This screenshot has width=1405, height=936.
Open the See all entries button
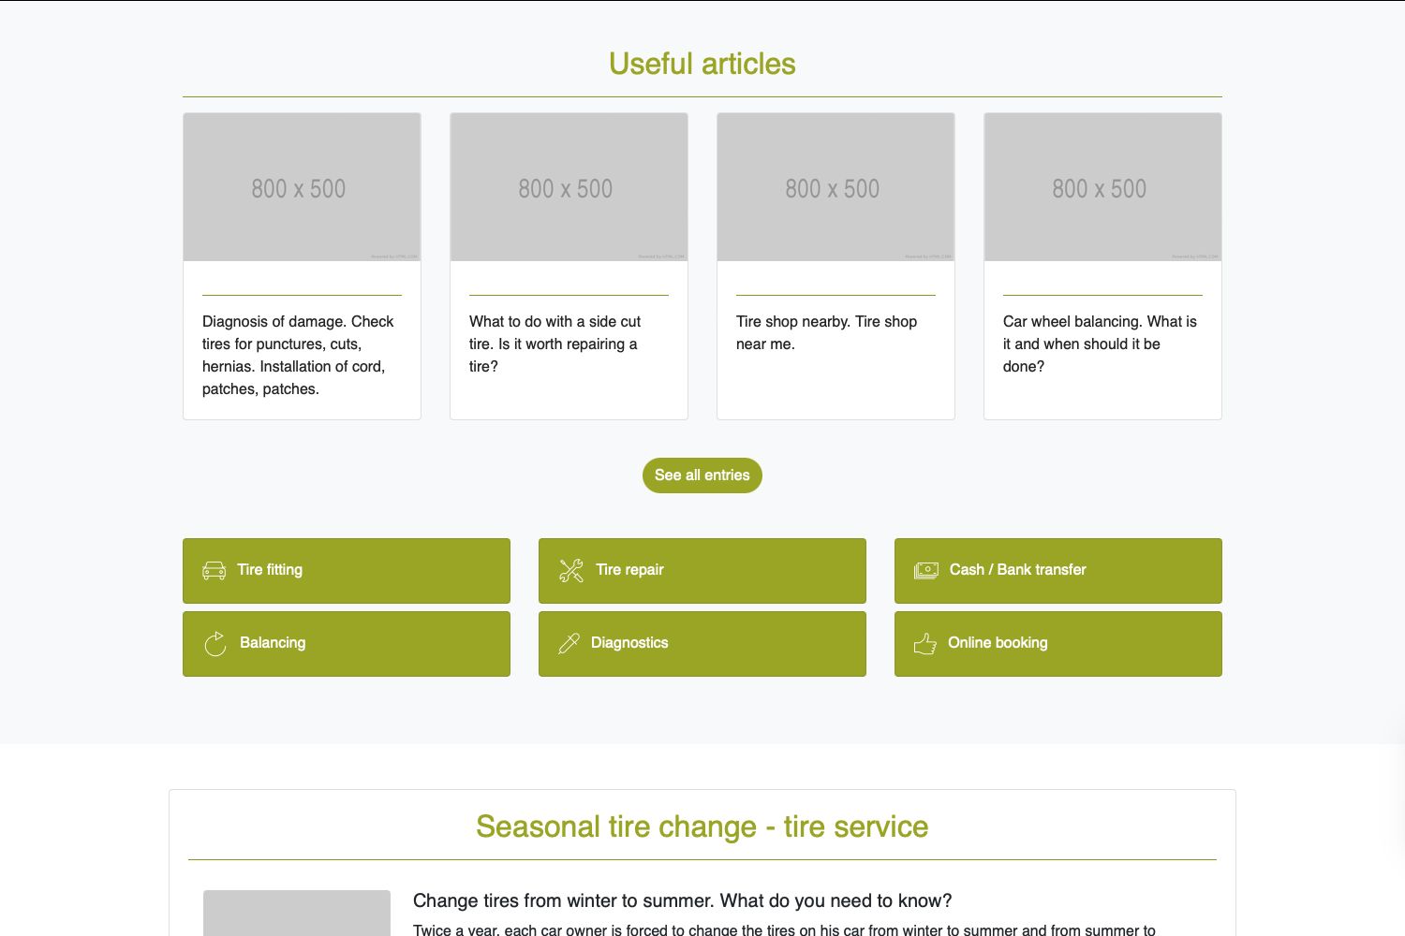702,475
